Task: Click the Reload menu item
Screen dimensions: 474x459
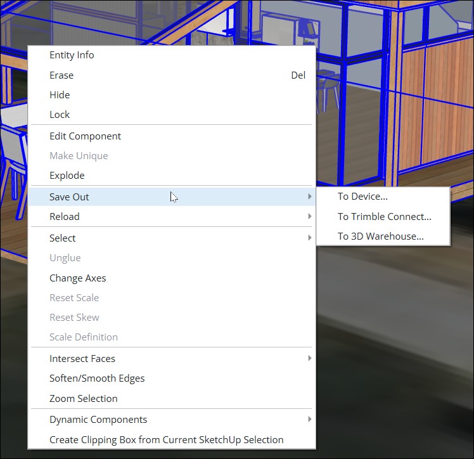Action: 65,217
